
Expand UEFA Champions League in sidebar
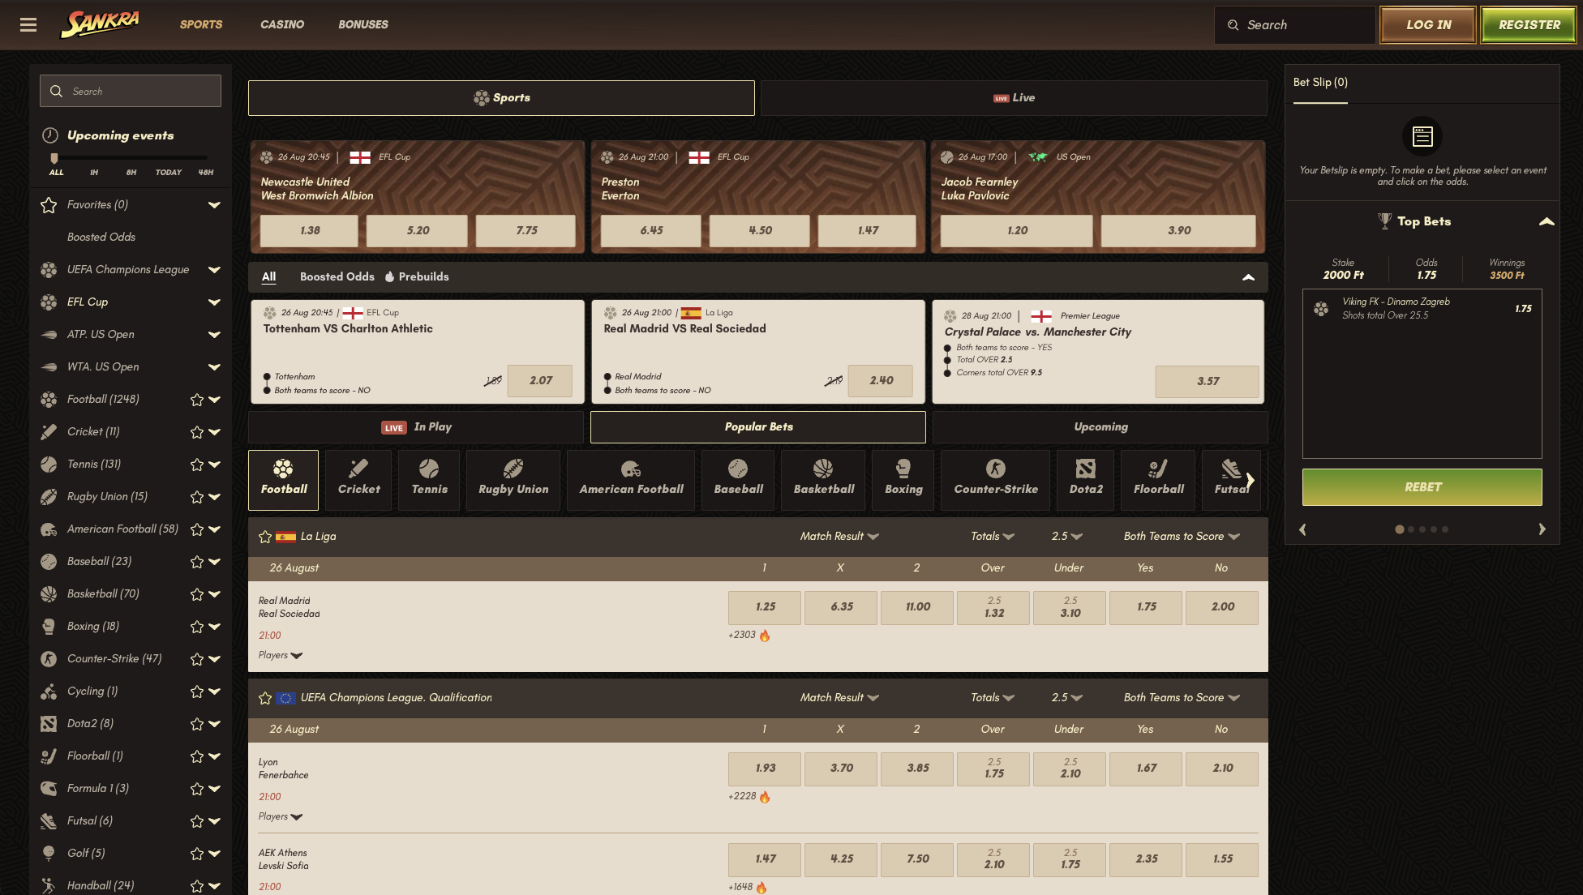214,270
